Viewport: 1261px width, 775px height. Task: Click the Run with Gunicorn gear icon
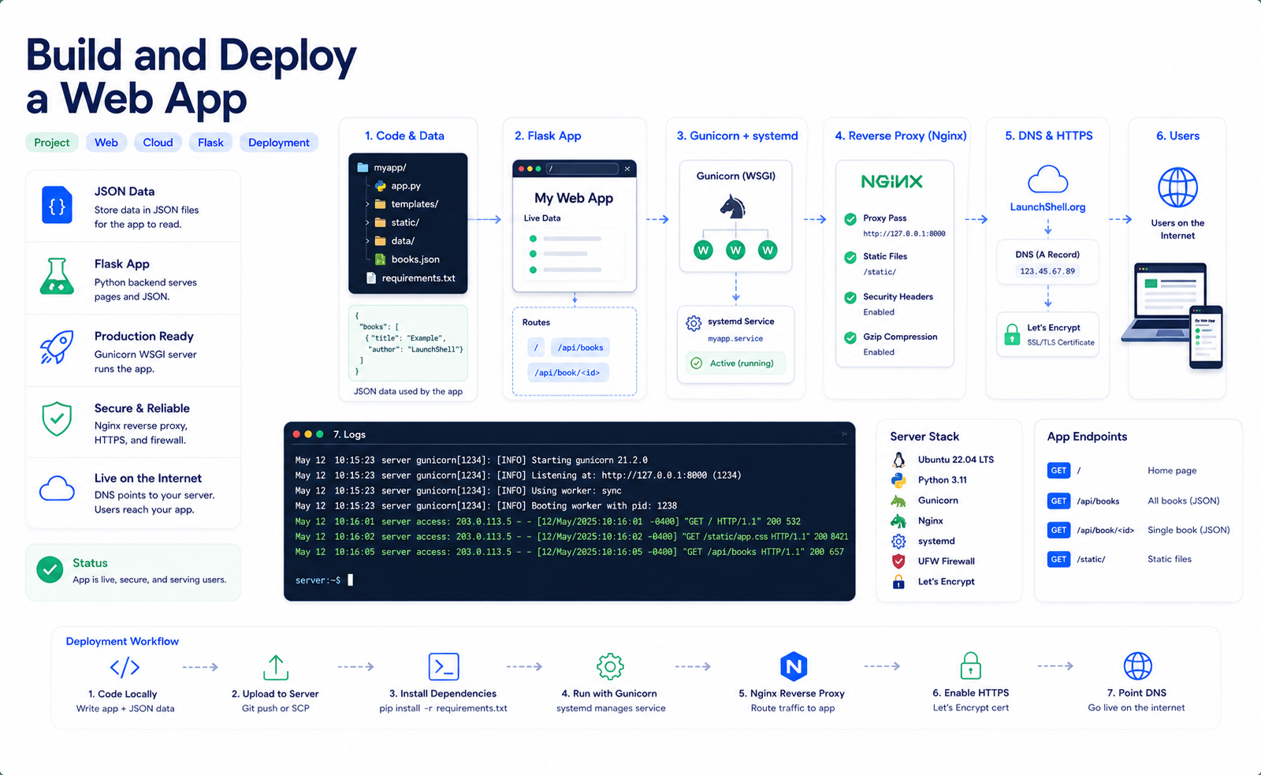pos(610,667)
